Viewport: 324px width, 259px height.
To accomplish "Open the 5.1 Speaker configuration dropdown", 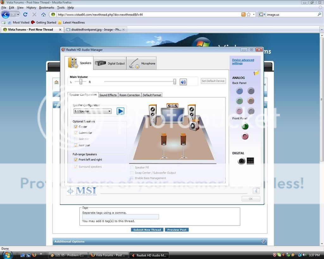I will point(93,111).
